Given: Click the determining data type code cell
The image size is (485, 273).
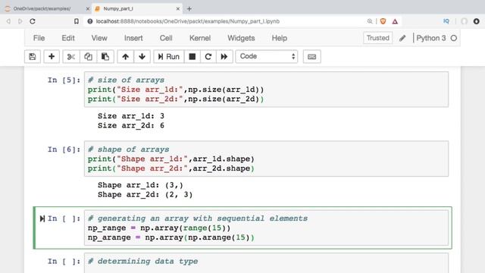Looking at the screenshot, I should 266,263.
